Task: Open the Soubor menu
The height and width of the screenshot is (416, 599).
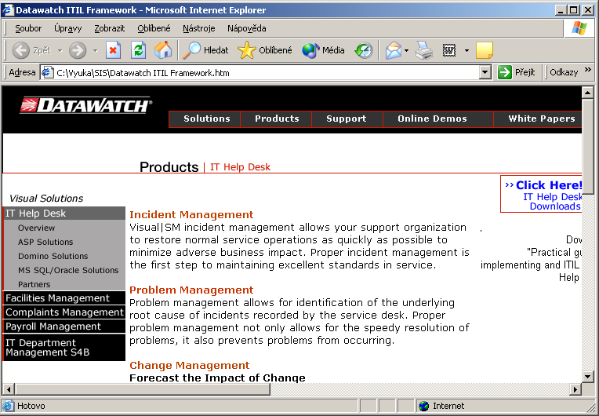Action: point(28,28)
